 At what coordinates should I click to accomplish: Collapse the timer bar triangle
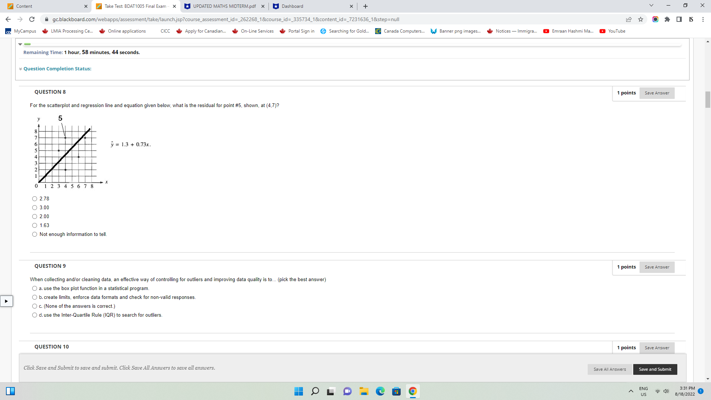[x=20, y=44]
